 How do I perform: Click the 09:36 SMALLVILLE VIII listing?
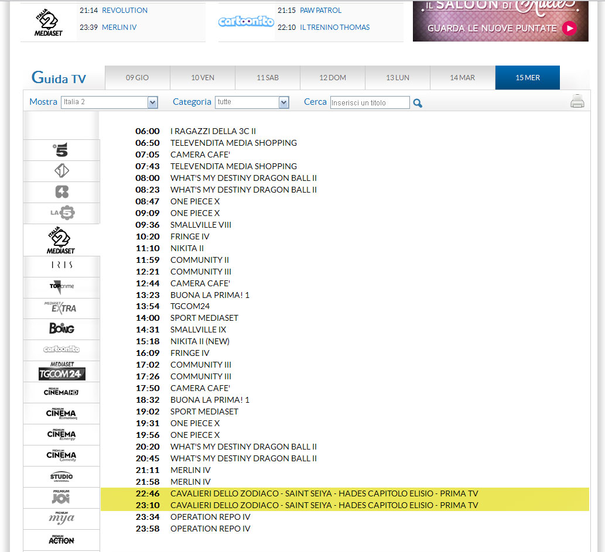tap(201, 225)
